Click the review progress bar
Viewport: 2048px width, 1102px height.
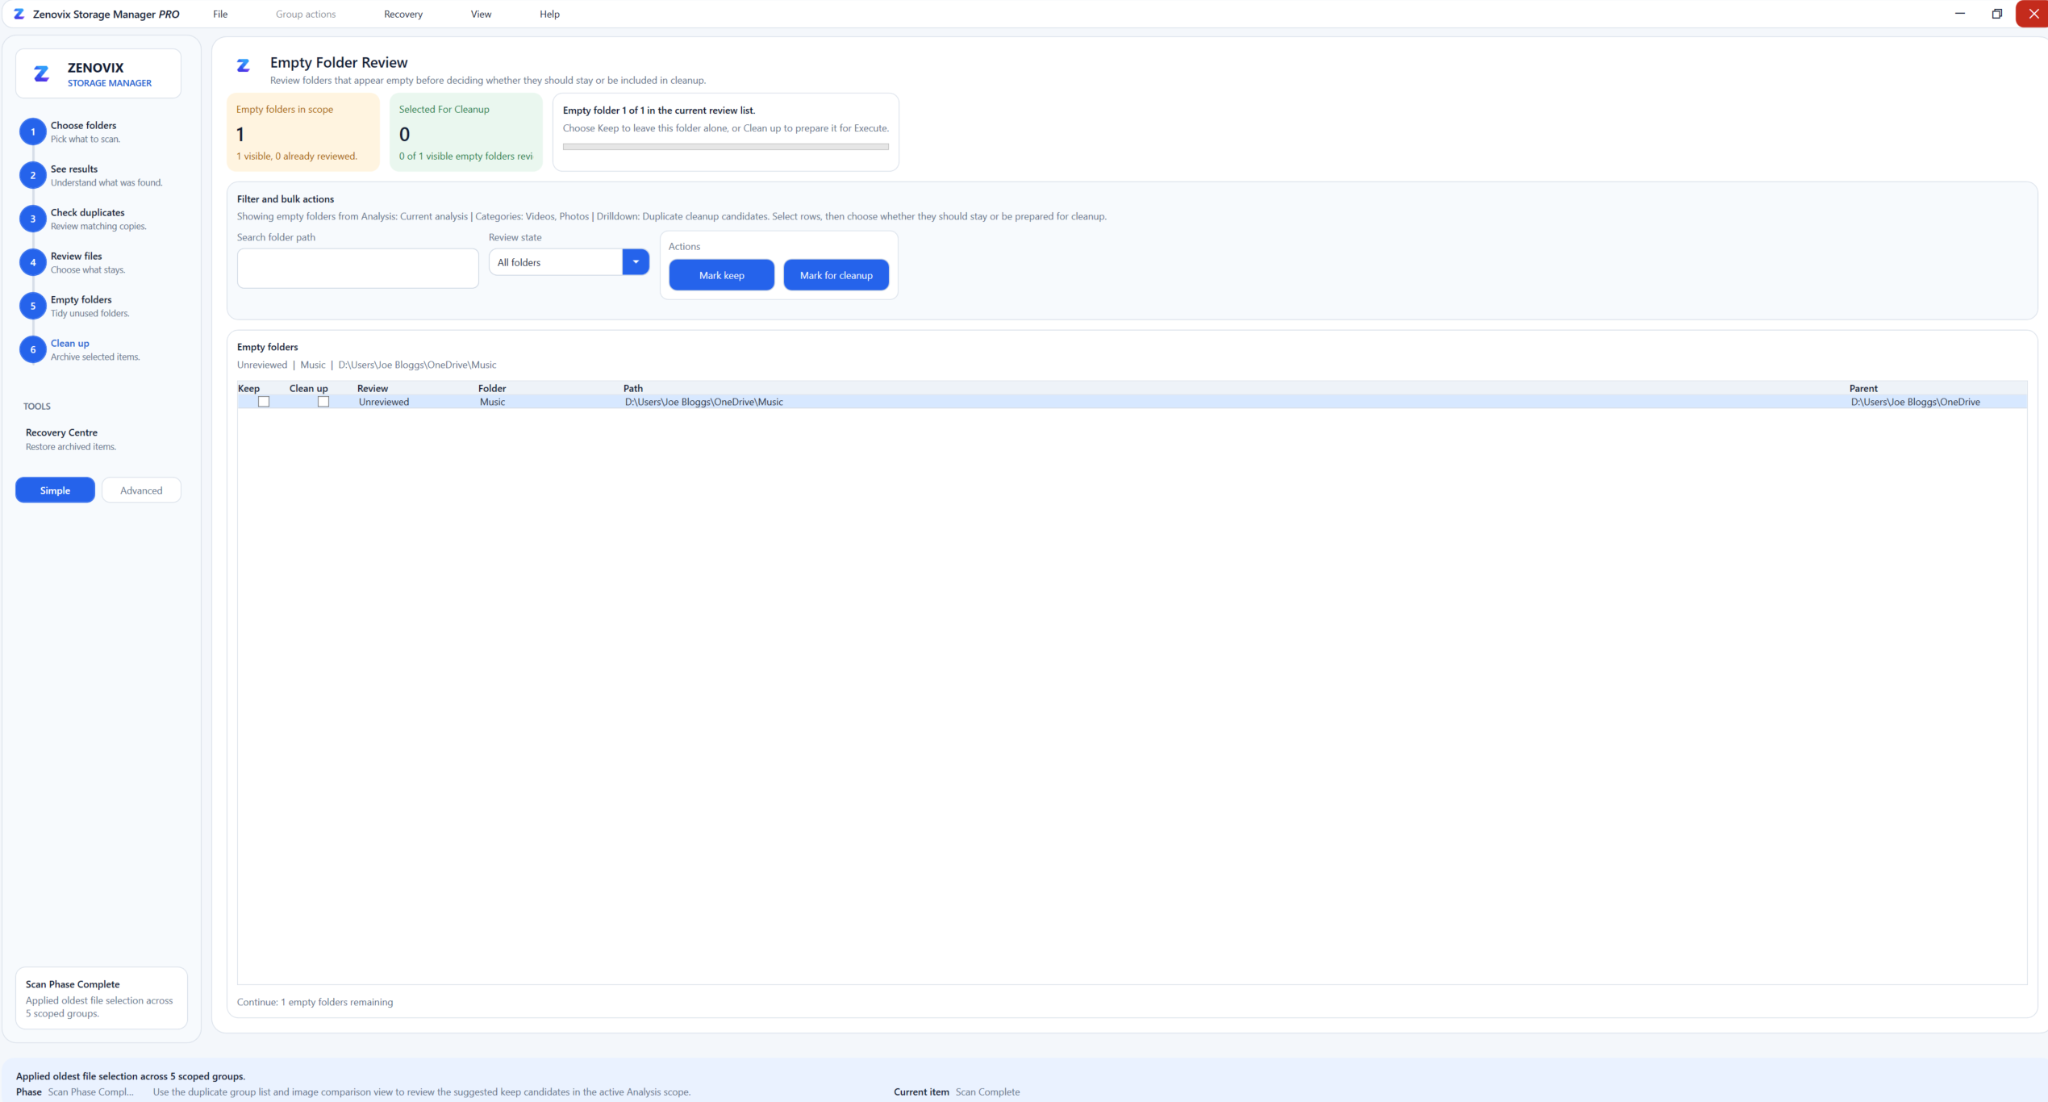[x=726, y=147]
